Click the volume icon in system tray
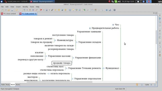 pos(119,2)
